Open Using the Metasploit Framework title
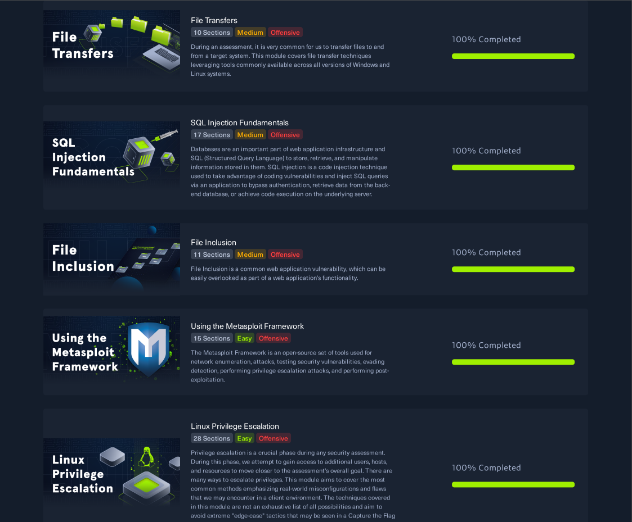Screen dimensions: 632x522 tap(247, 326)
